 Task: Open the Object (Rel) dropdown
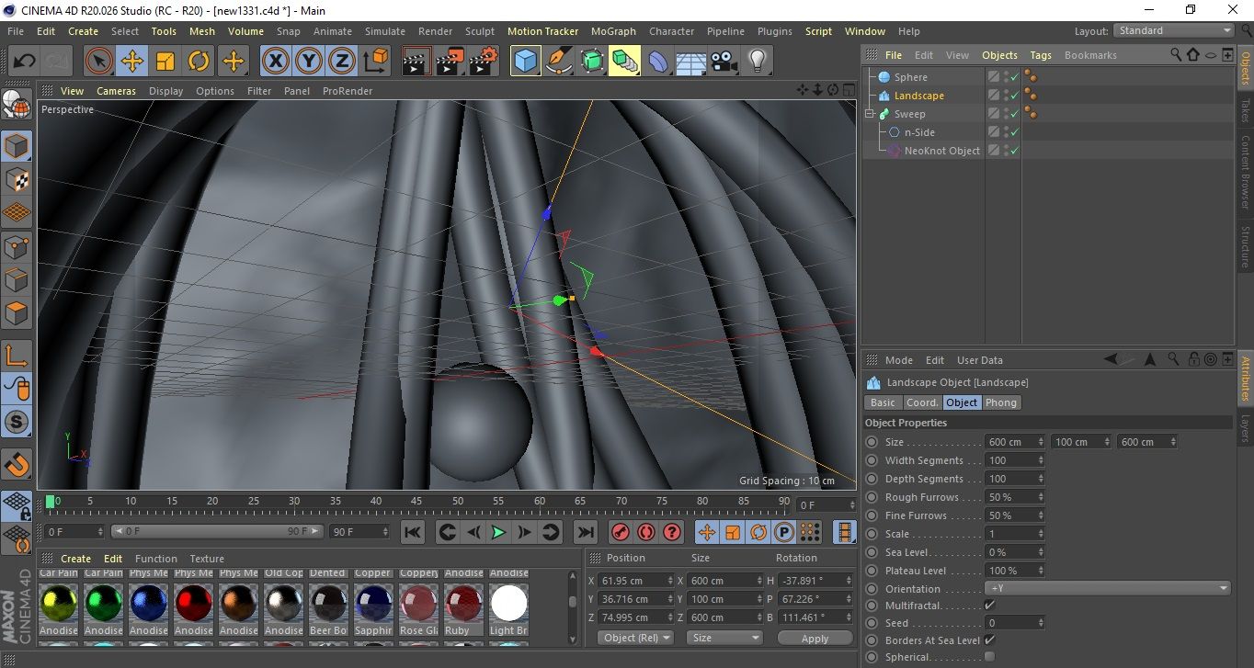click(x=635, y=638)
